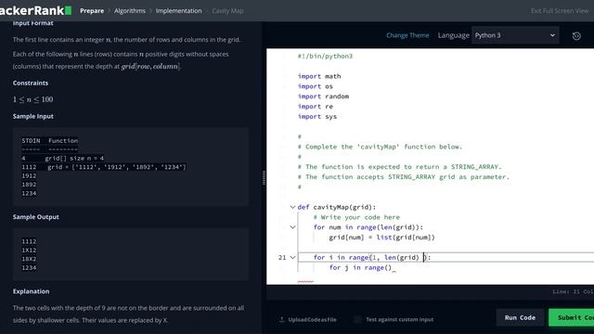The image size is (594, 334).
Task: Go to the Prepare breadcrumb
Action: [92, 11]
